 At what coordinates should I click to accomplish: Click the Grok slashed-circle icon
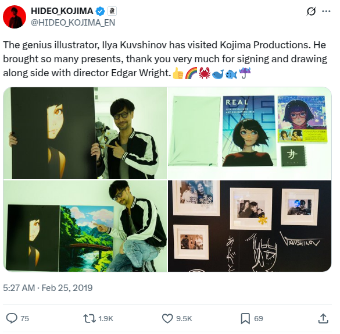311,12
